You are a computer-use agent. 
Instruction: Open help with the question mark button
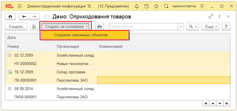pos(226,27)
